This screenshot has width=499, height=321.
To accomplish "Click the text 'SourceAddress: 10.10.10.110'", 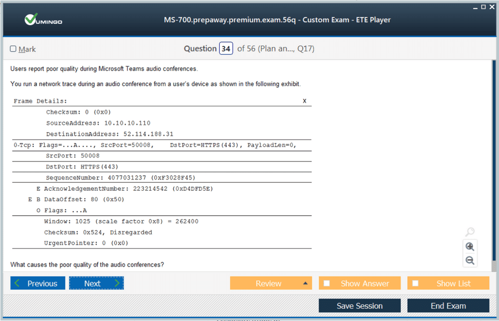I will point(98,123).
